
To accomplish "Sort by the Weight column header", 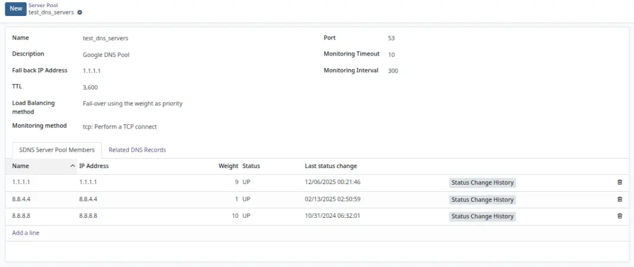I will (228, 166).
